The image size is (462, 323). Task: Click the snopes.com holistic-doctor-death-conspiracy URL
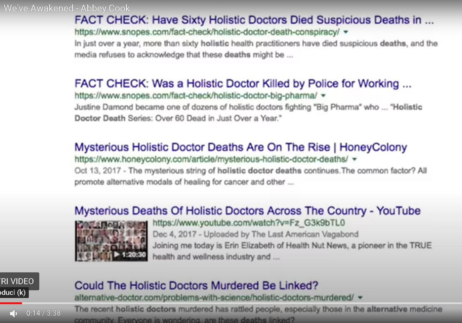click(207, 32)
